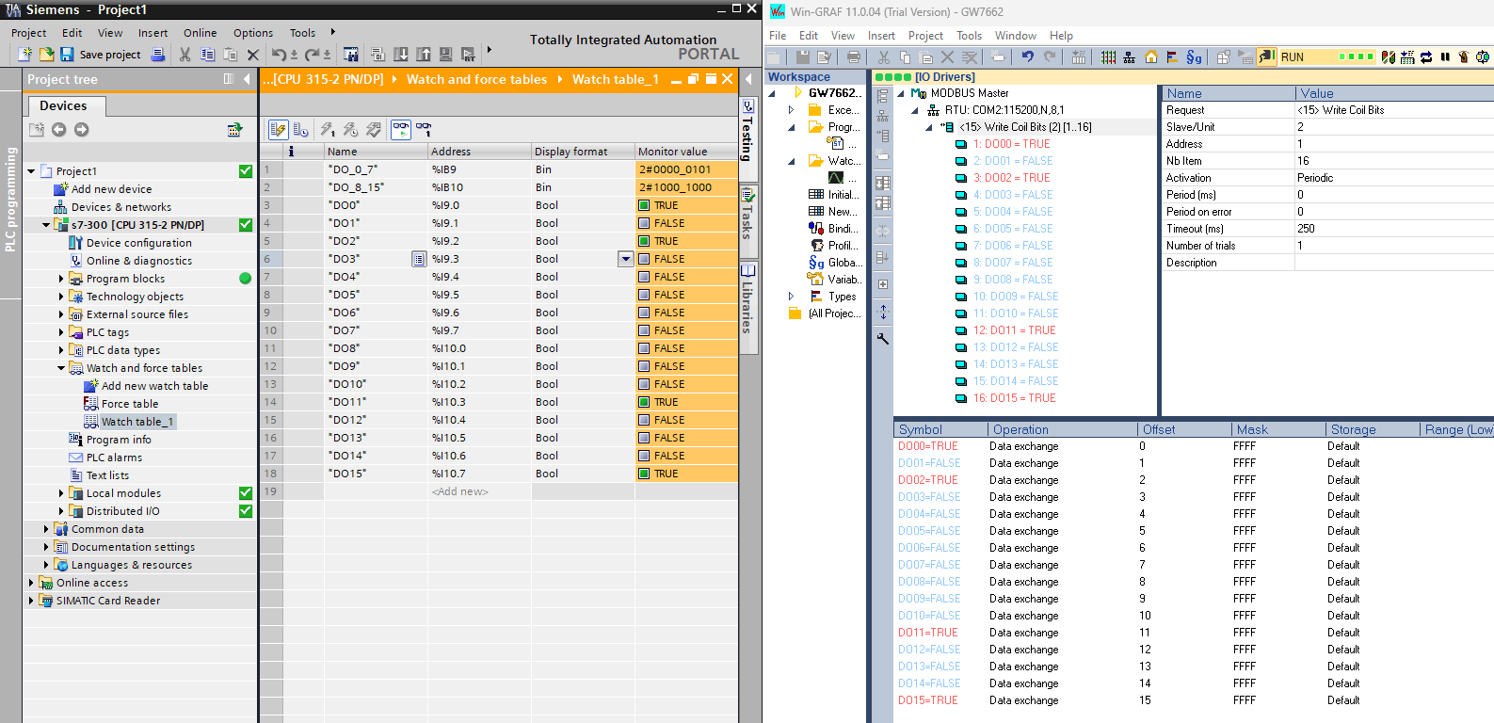Click the green check beside Local modules
The width and height of the screenshot is (1494, 723).
(x=246, y=493)
